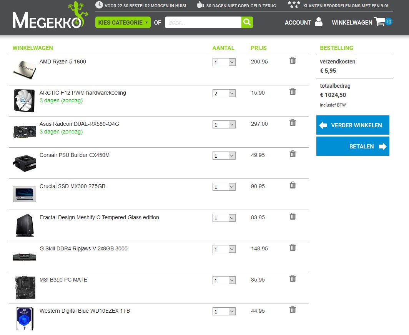
Task: Remove Western Digital Blue drive from cart
Action: (293, 310)
